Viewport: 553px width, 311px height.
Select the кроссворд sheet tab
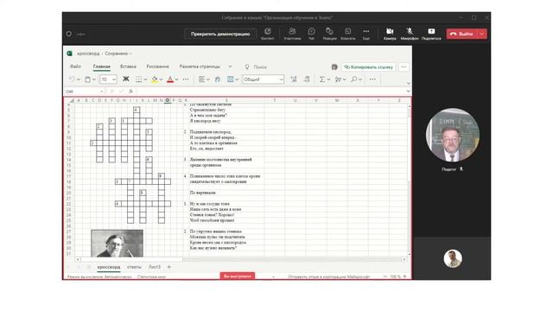(x=109, y=267)
